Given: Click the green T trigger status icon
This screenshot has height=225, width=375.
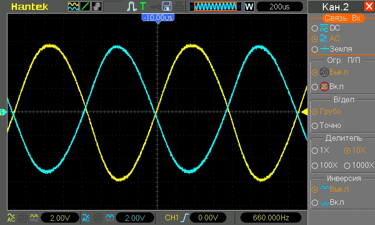Looking at the screenshot, I should [x=143, y=7].
